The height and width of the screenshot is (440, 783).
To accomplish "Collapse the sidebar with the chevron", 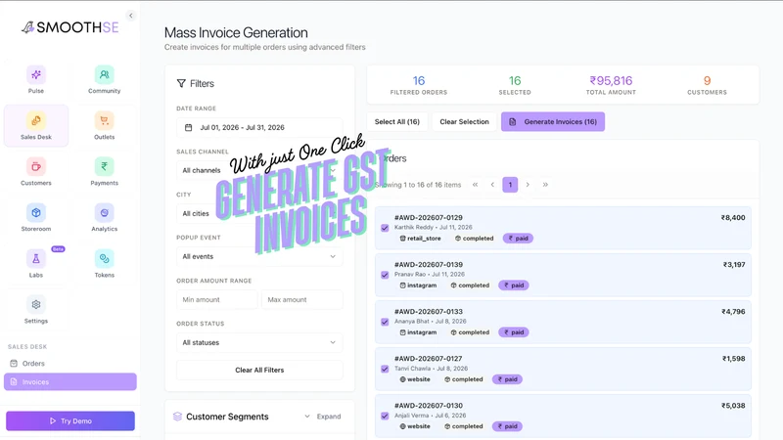I will click(131, 16).
